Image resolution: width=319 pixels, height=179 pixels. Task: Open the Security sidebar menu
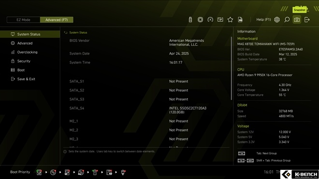(x=30, y=61)
